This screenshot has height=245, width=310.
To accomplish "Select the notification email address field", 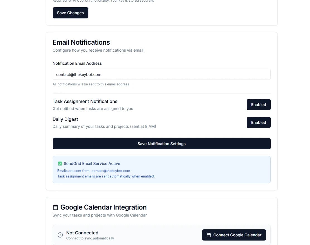I will (x=162, y=74).
